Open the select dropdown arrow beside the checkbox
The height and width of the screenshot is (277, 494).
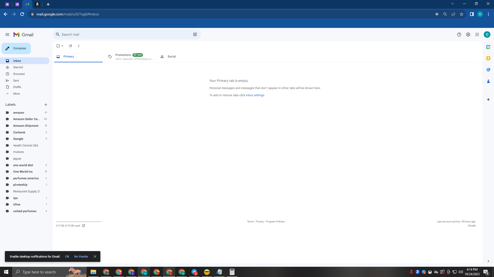[x=62, y=46]
